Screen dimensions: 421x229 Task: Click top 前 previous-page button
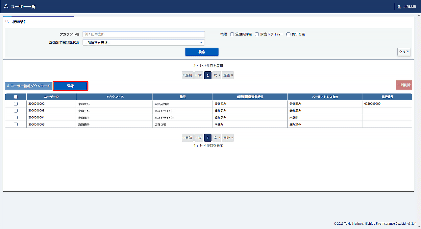click(x=199, y=75)
